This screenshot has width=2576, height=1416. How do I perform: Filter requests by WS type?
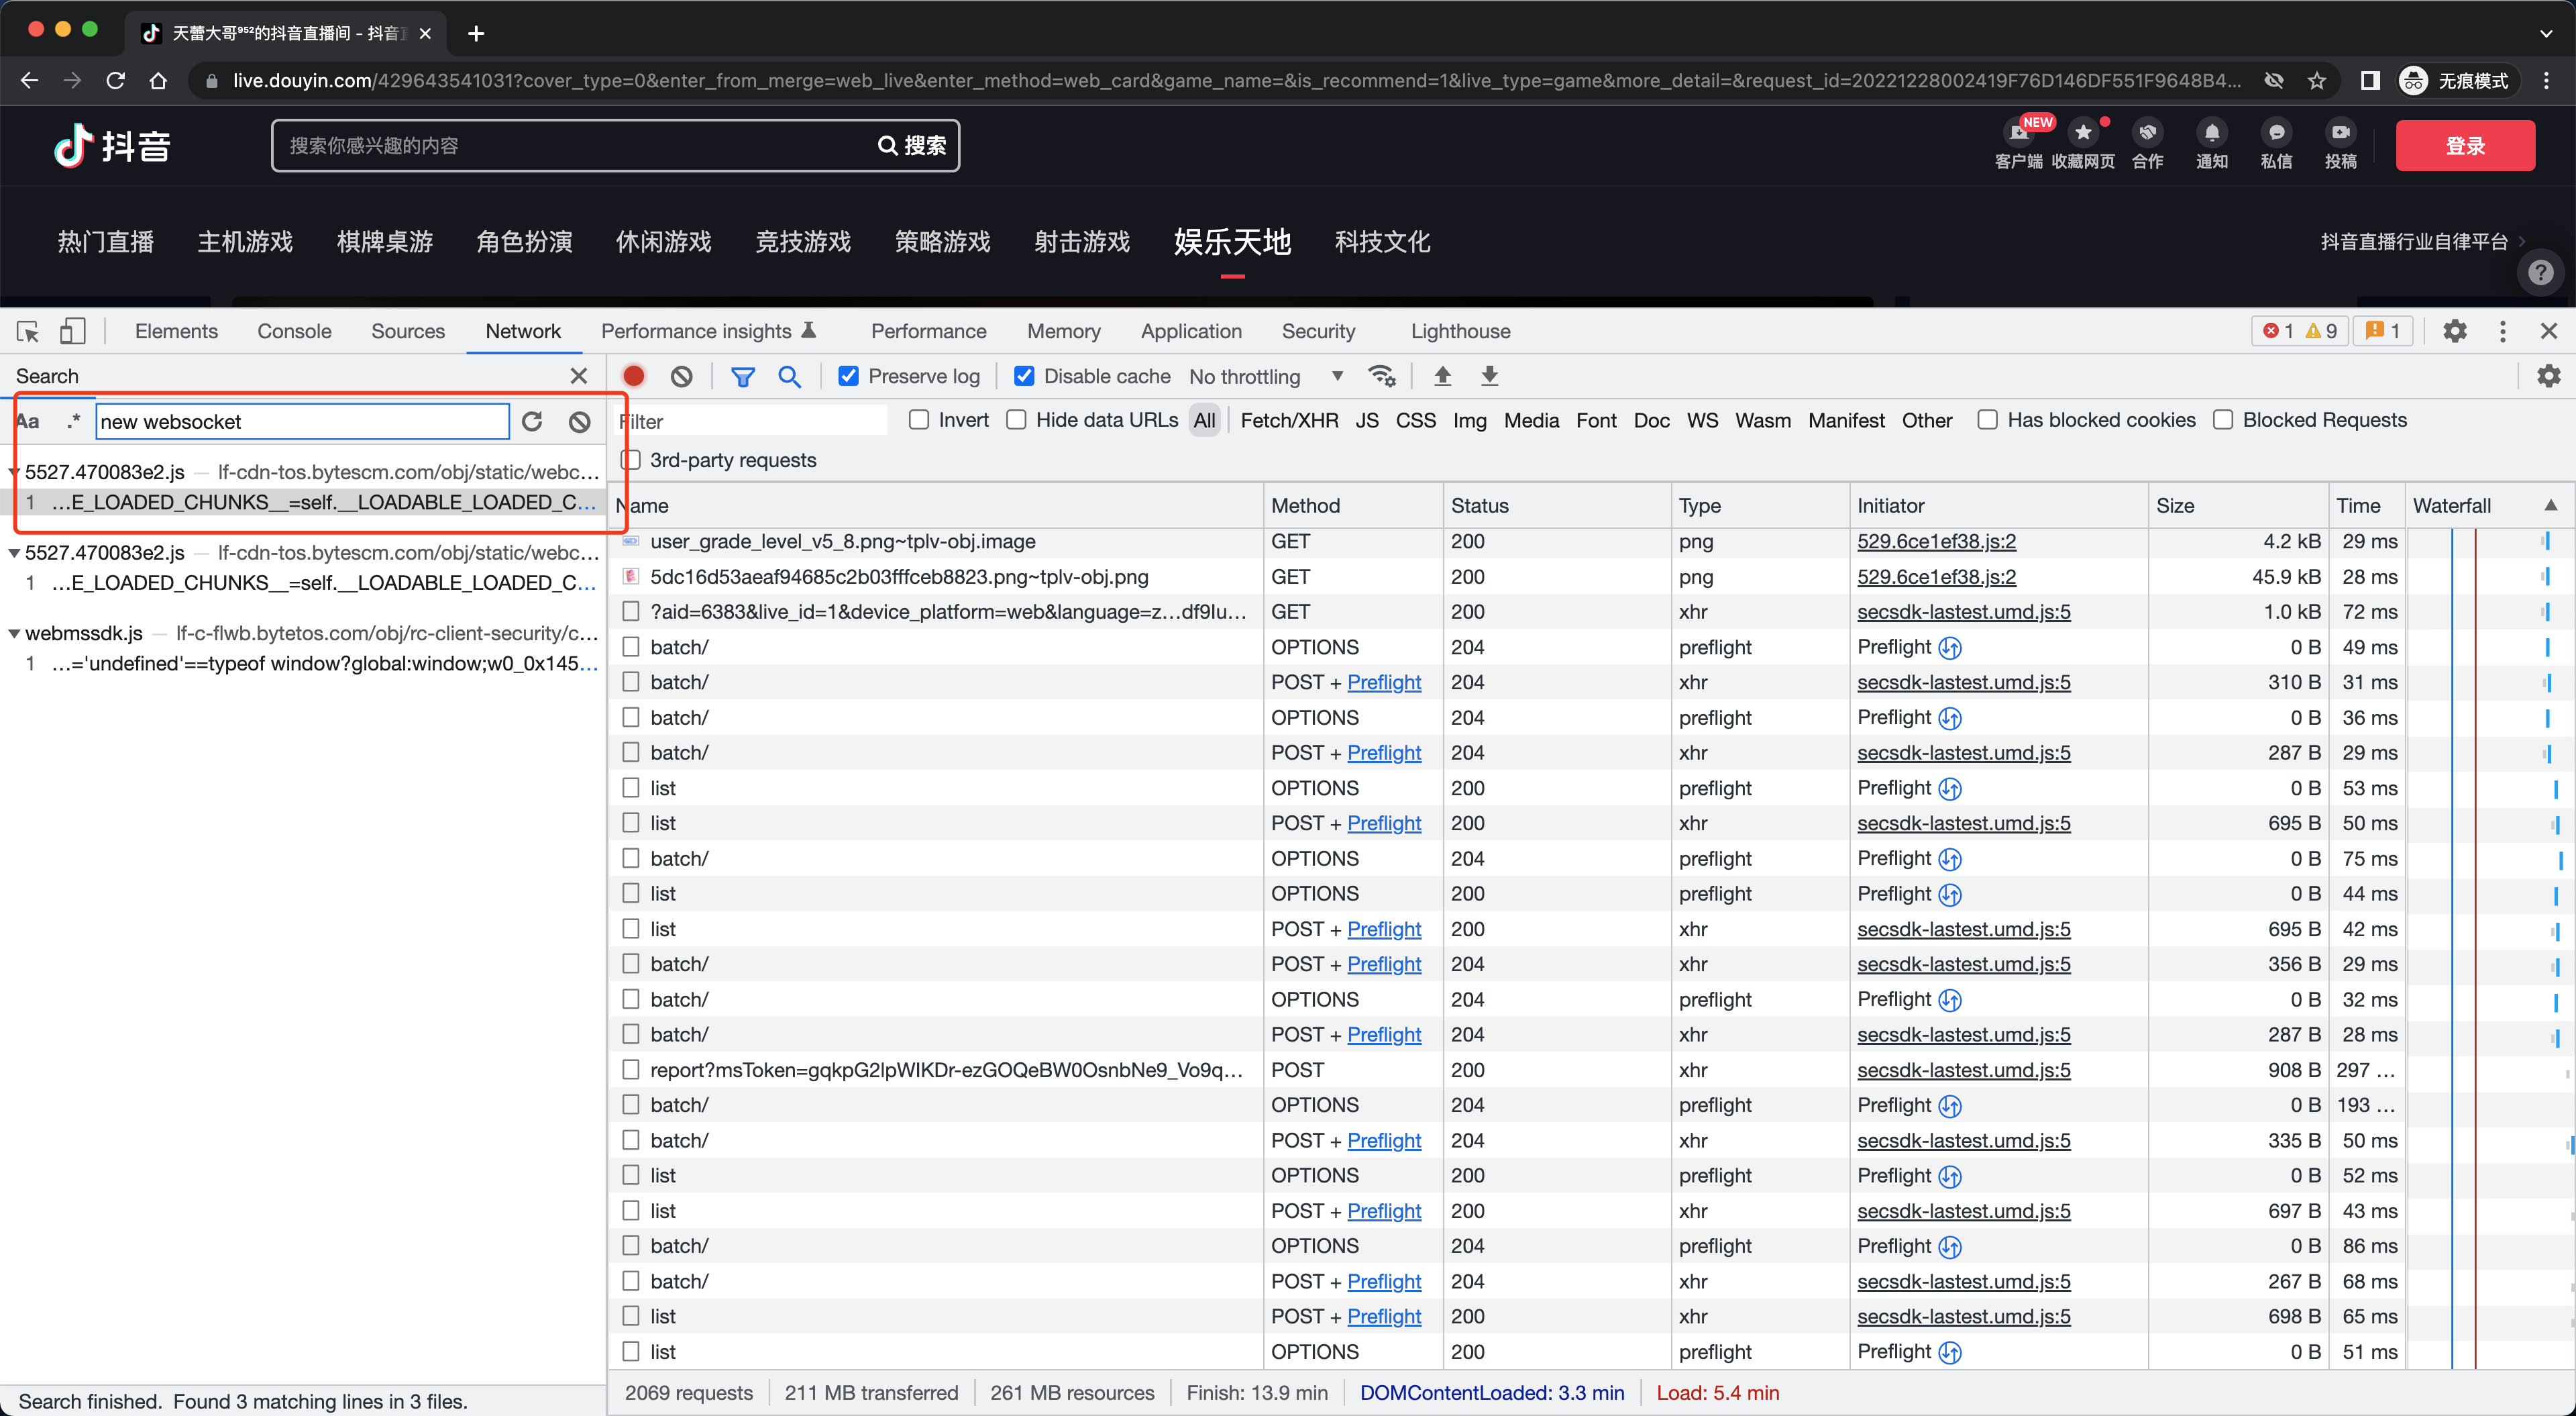tap(1702, 420)
